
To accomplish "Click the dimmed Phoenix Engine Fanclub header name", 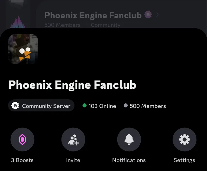I will pyautogui.click(x=93, y=15).
